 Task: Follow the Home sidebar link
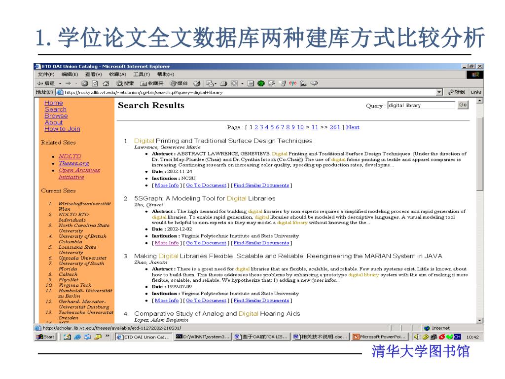(53, 103)
